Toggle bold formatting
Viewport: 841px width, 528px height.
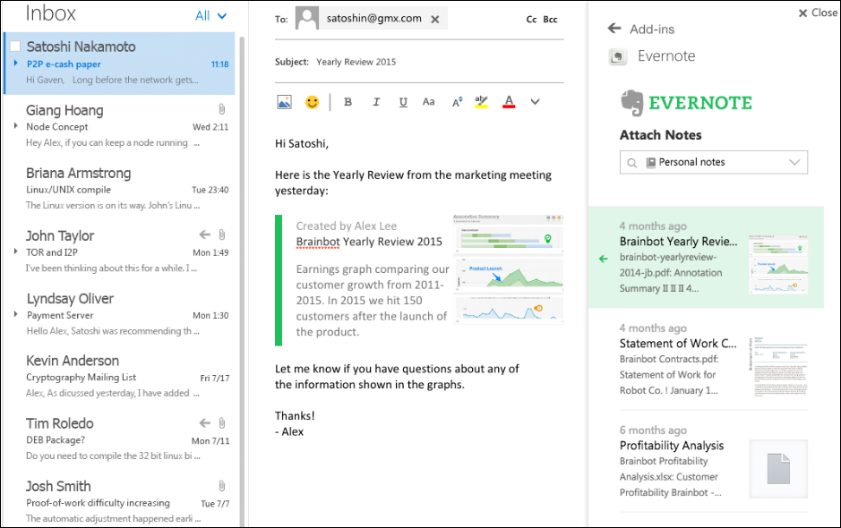pos(348,101)
